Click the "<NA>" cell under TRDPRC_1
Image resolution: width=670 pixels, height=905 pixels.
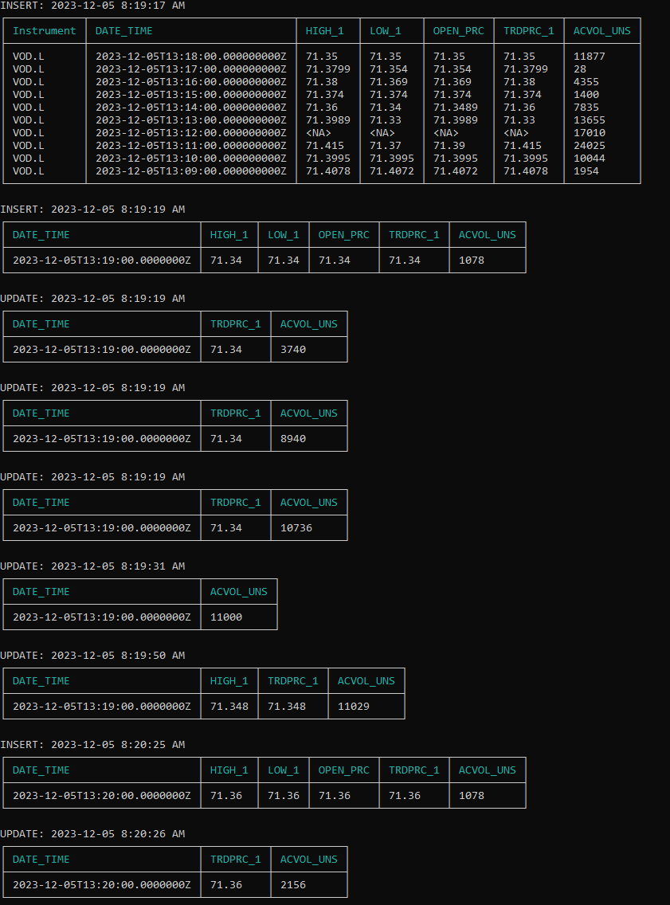coord(516,133)
